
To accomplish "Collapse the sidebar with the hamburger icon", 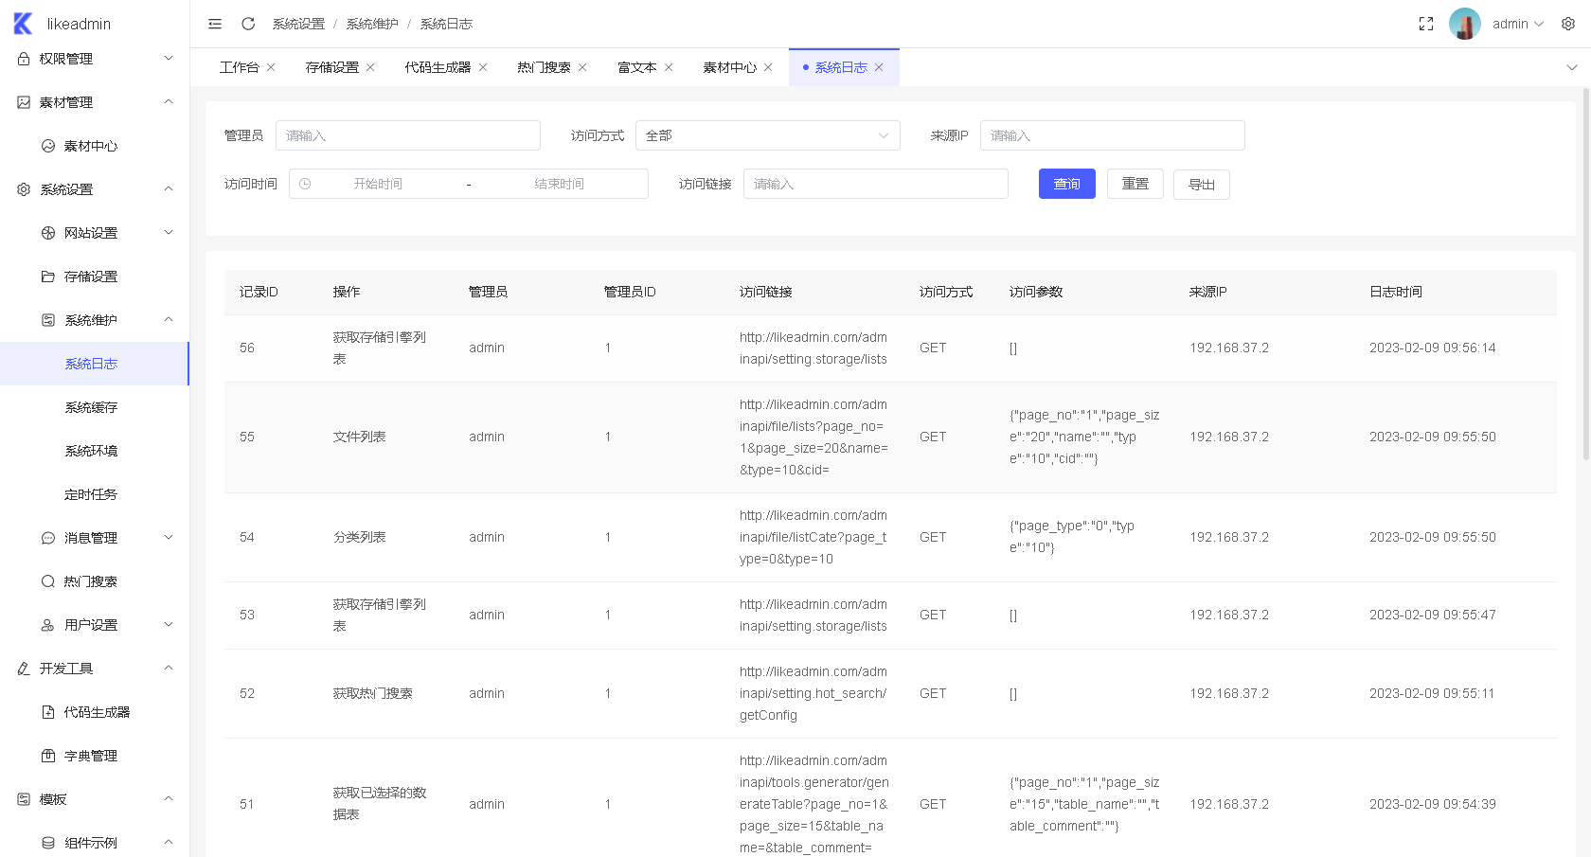I will pos(215,24).
